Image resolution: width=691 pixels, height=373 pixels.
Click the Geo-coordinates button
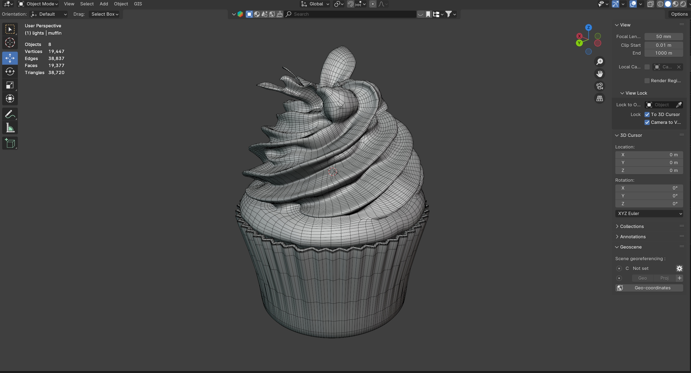point(649,288)
